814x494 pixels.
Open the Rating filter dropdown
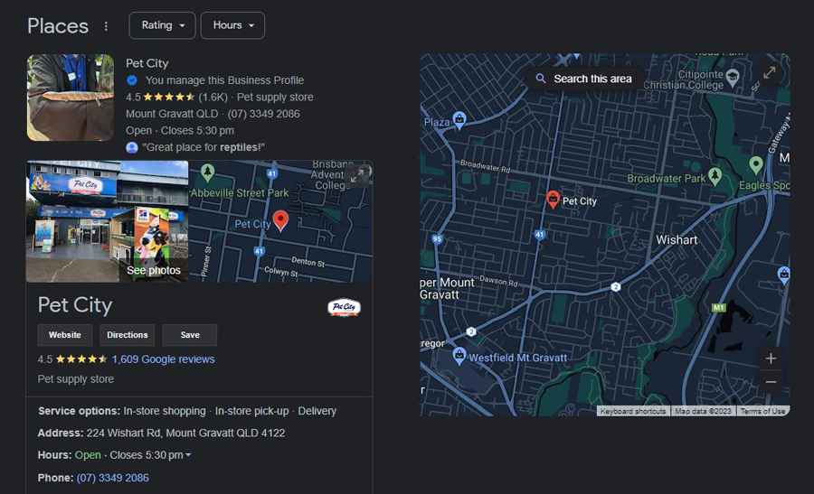point(162,25)
